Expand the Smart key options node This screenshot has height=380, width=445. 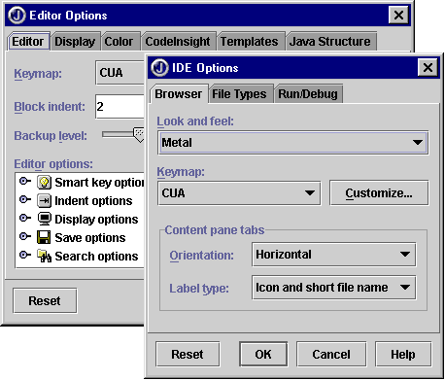tap(24, 181)
